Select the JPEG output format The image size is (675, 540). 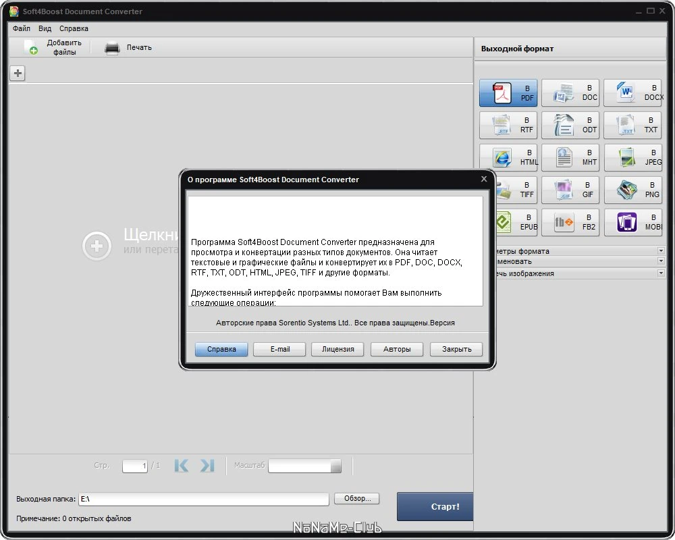pos(632,157)
